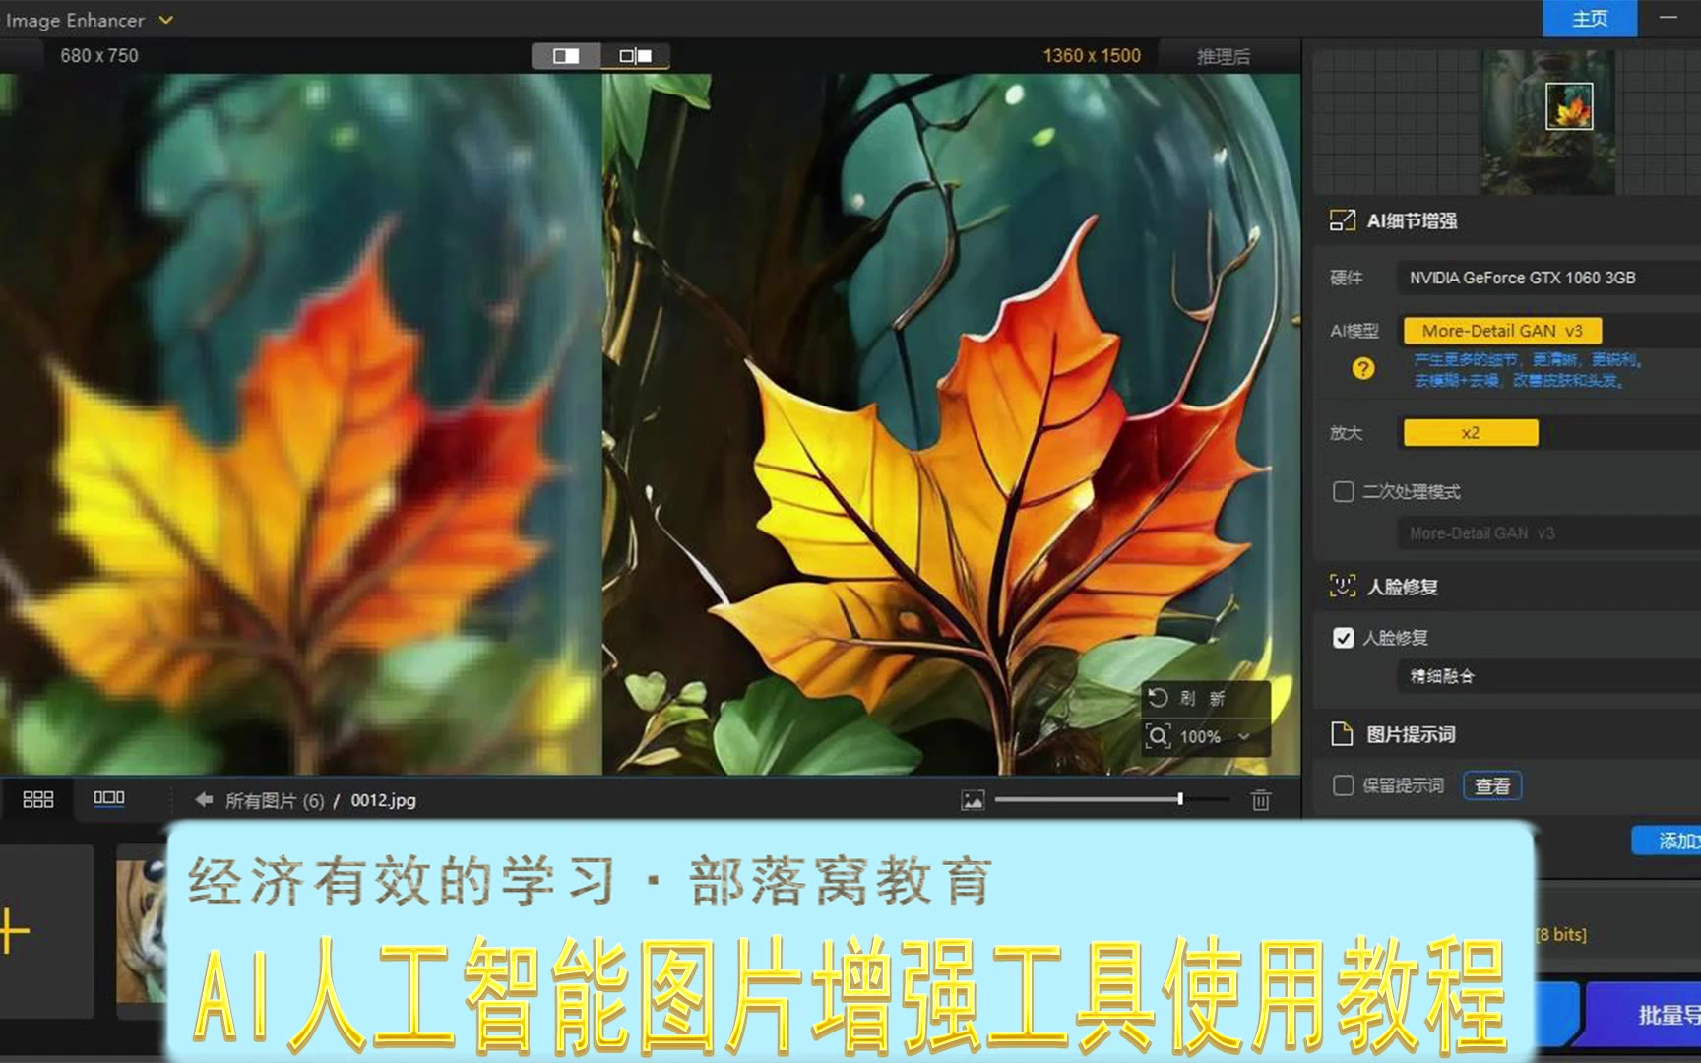Click the 查看 view prompt button
The height and width of the screenshot is (1063, 1701).
click(x=1492, y=786)
